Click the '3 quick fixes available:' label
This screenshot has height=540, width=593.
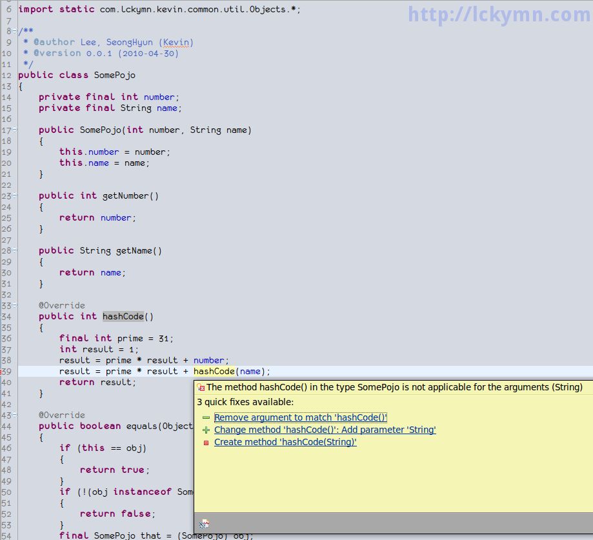(245, 401)
